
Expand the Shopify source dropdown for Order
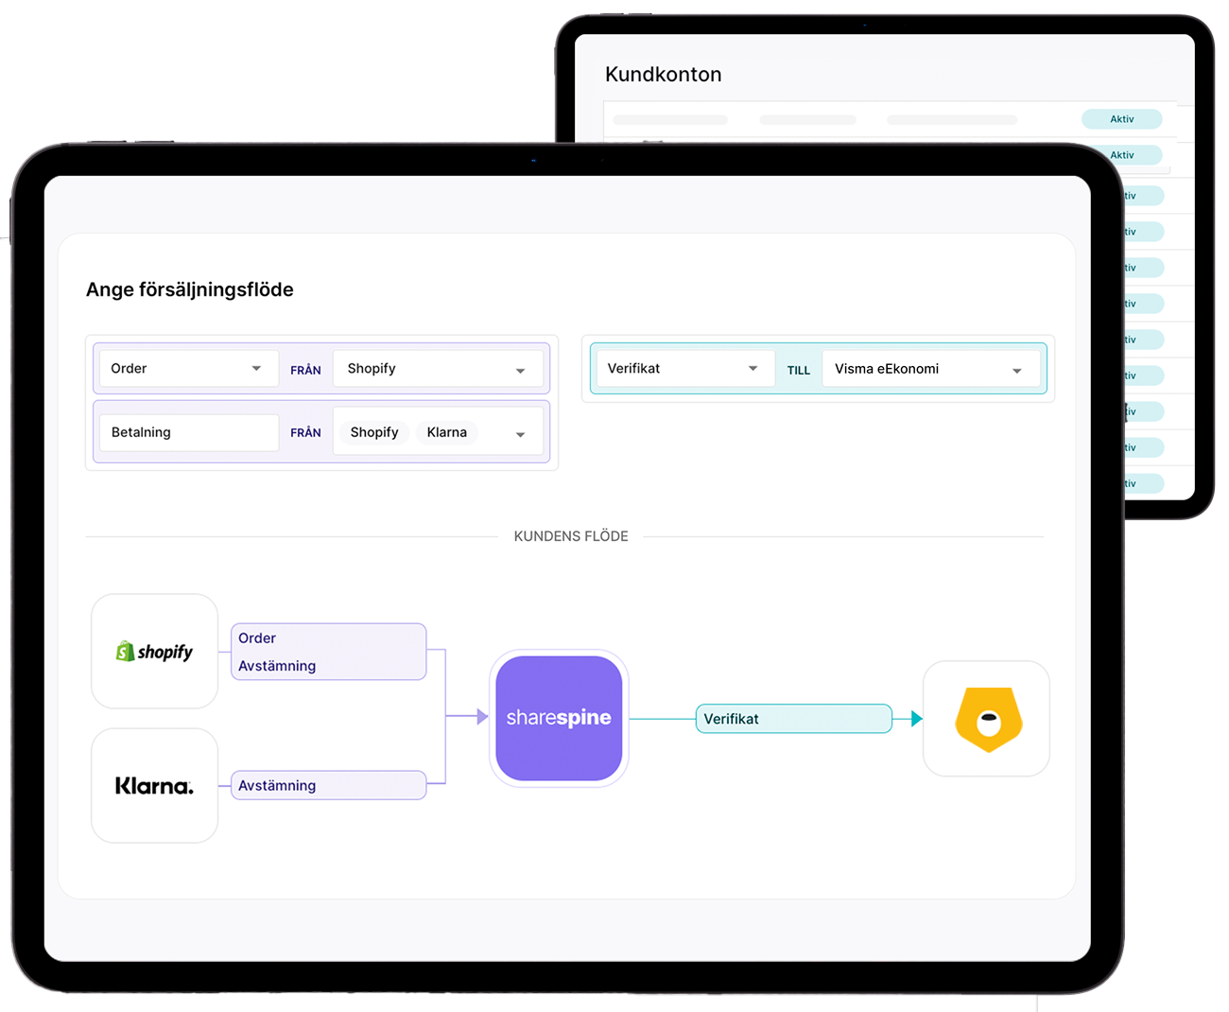(x=520, y=371)
